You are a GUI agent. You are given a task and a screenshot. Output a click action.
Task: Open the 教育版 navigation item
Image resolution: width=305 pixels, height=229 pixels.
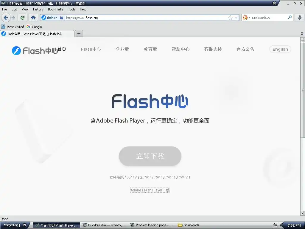pos(150,49)
